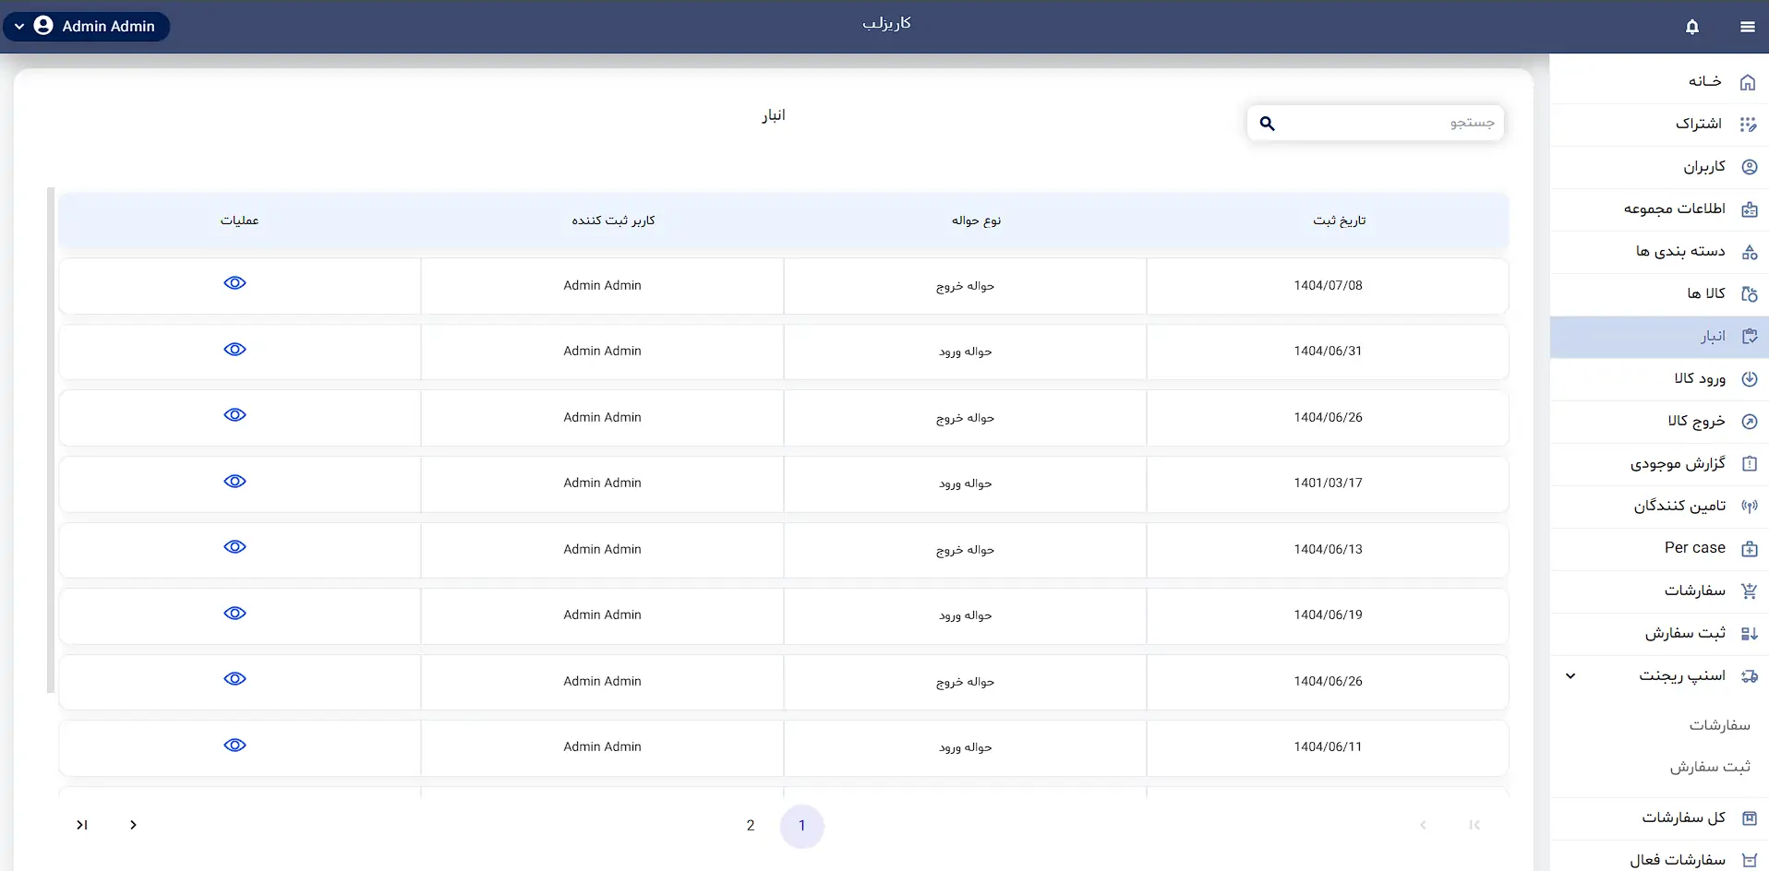Click the ثبت سفارش icon

pos(1749,634)
